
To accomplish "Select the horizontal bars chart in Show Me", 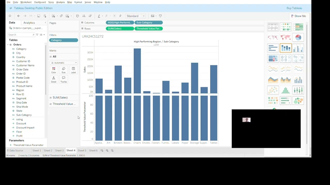I will click(x=273, y=48).
